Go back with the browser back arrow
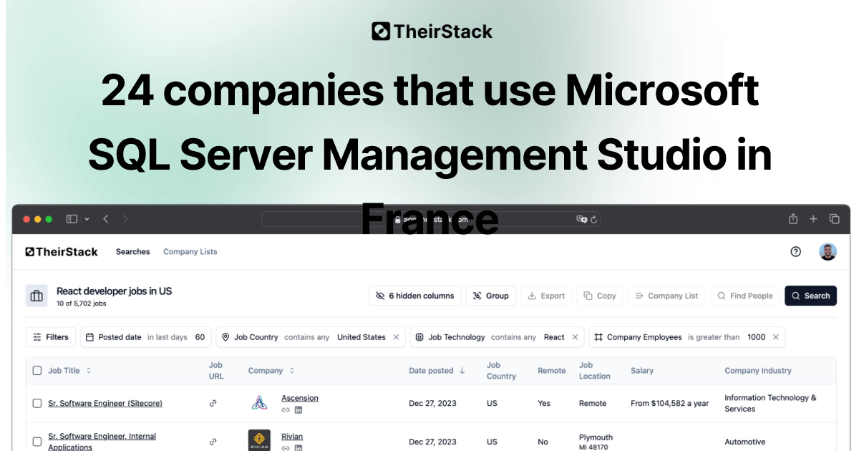Image resolution: width=859 pixels, height=451 pixels. point(105,219)
